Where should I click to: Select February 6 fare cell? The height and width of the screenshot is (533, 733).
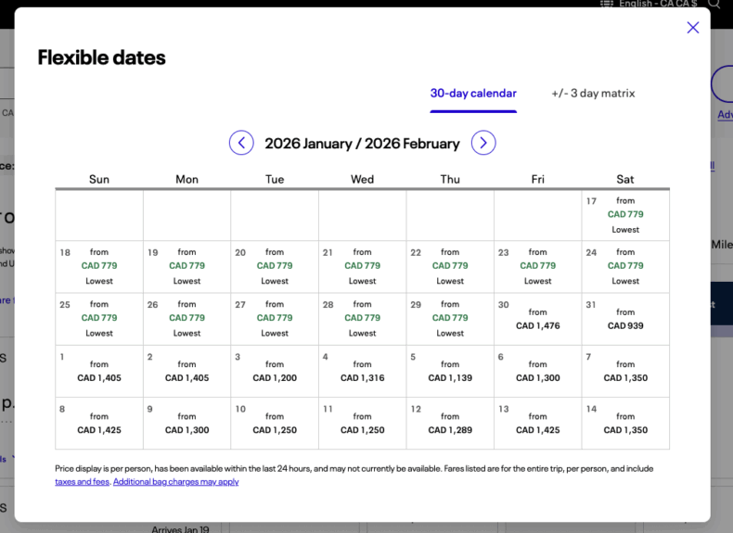pyautogui.click(x=537, y=372)
